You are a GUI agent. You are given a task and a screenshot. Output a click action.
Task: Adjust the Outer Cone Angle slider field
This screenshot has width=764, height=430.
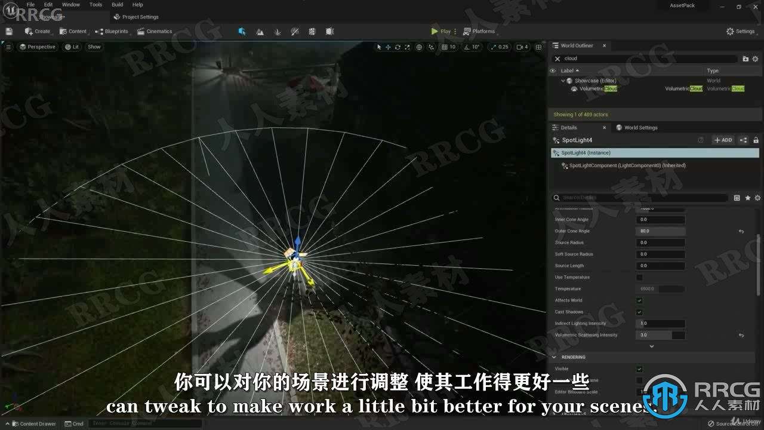(661, 231)
